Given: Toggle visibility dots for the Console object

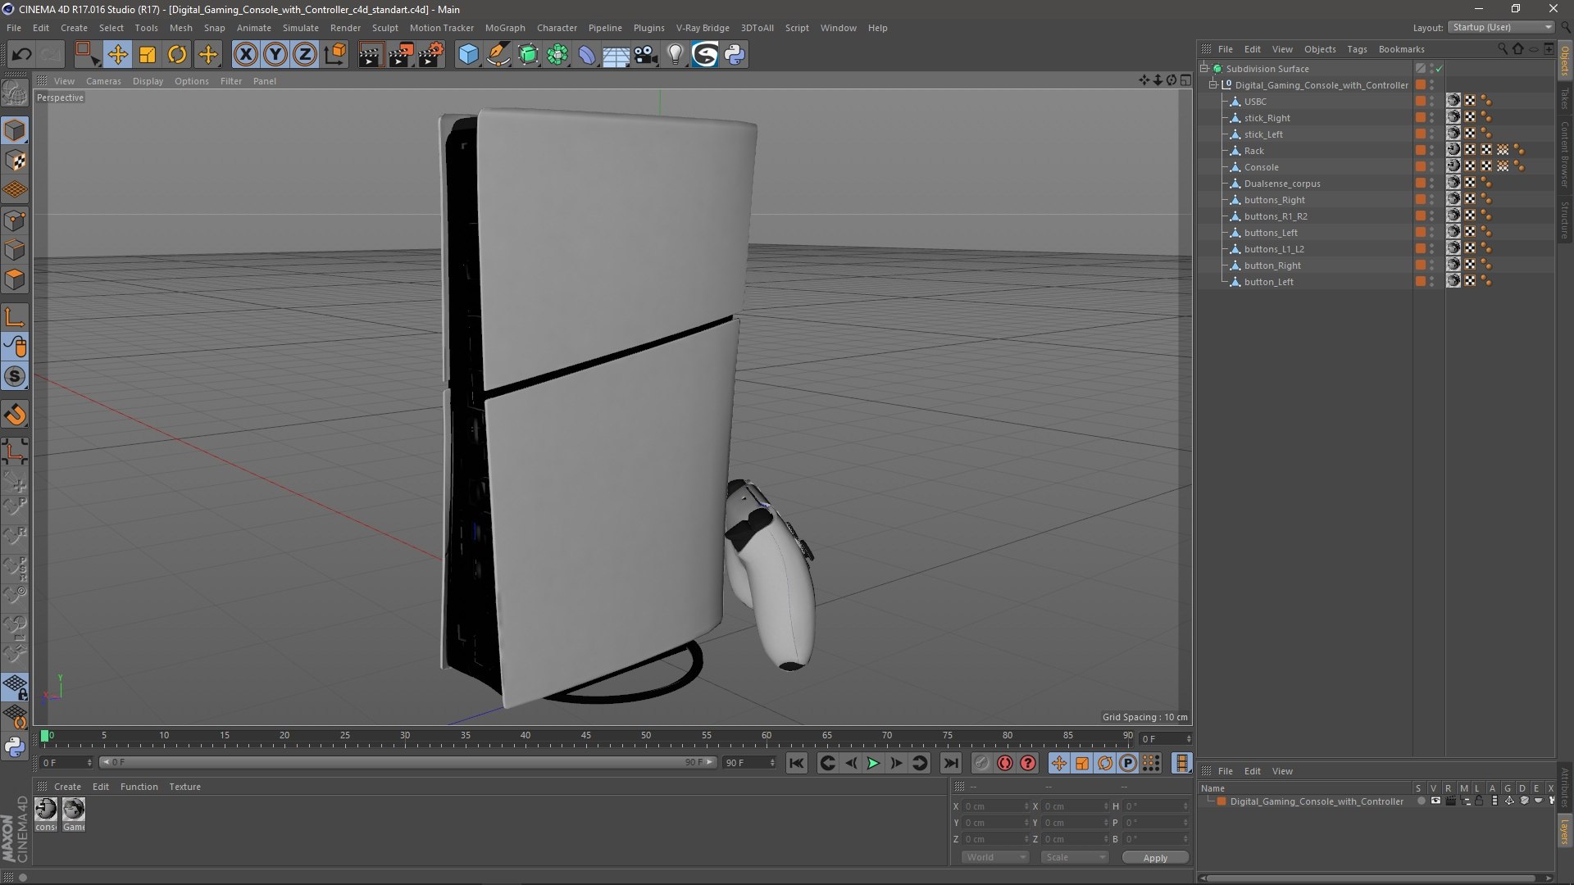Looking at the screenshot, I should click(1432, 167).
